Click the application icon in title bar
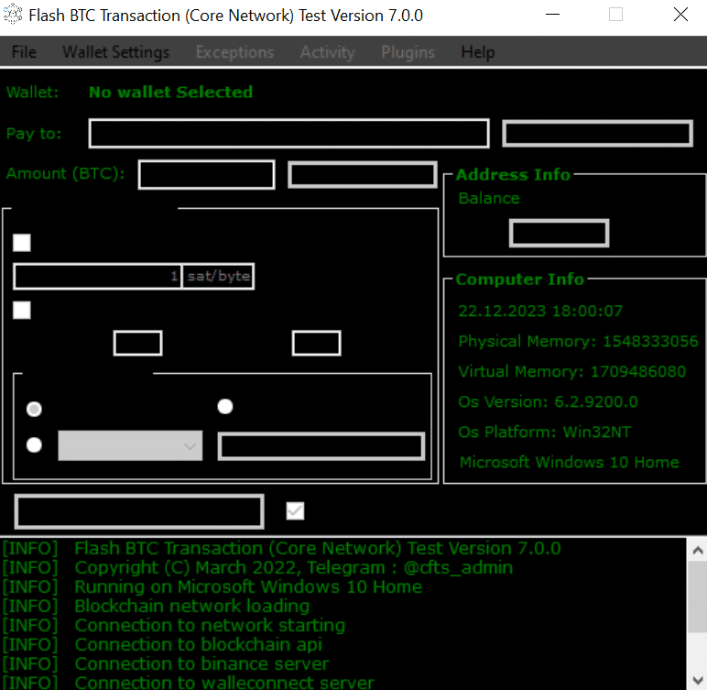The image size is (707, 690). (13, 15)
